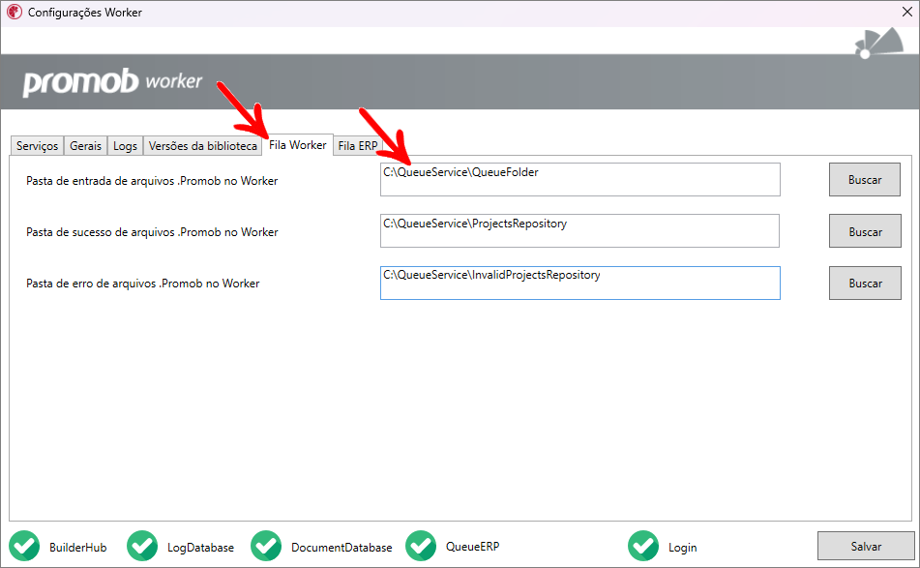Click the Login status label
Screen dimensions: 920x568
point(682,548)
